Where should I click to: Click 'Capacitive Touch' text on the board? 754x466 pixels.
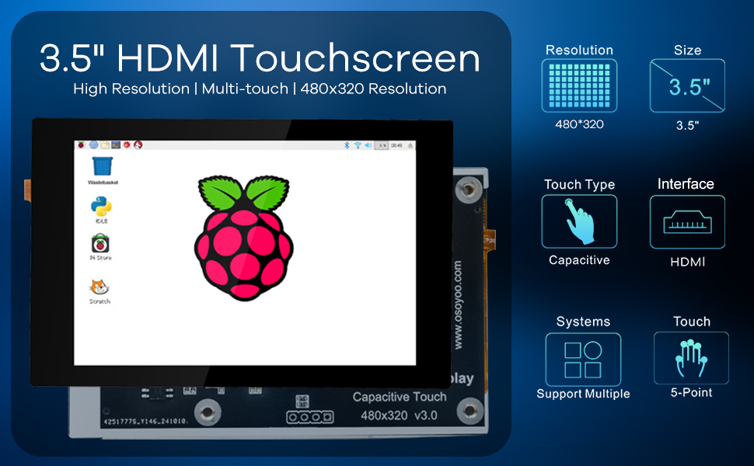coord(400,397)
